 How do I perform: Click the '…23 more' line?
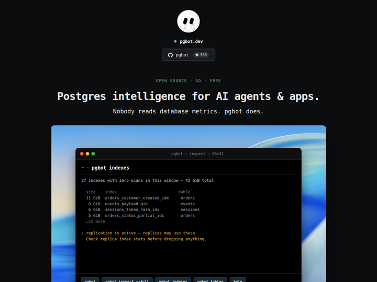tap(95, 221)
